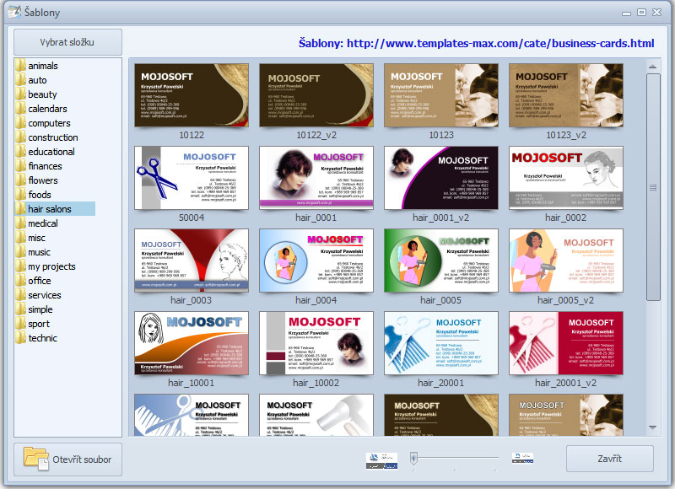The image size is (675, 489).
Task: Click the folder icon beside animals
Action: click(20, 66)
